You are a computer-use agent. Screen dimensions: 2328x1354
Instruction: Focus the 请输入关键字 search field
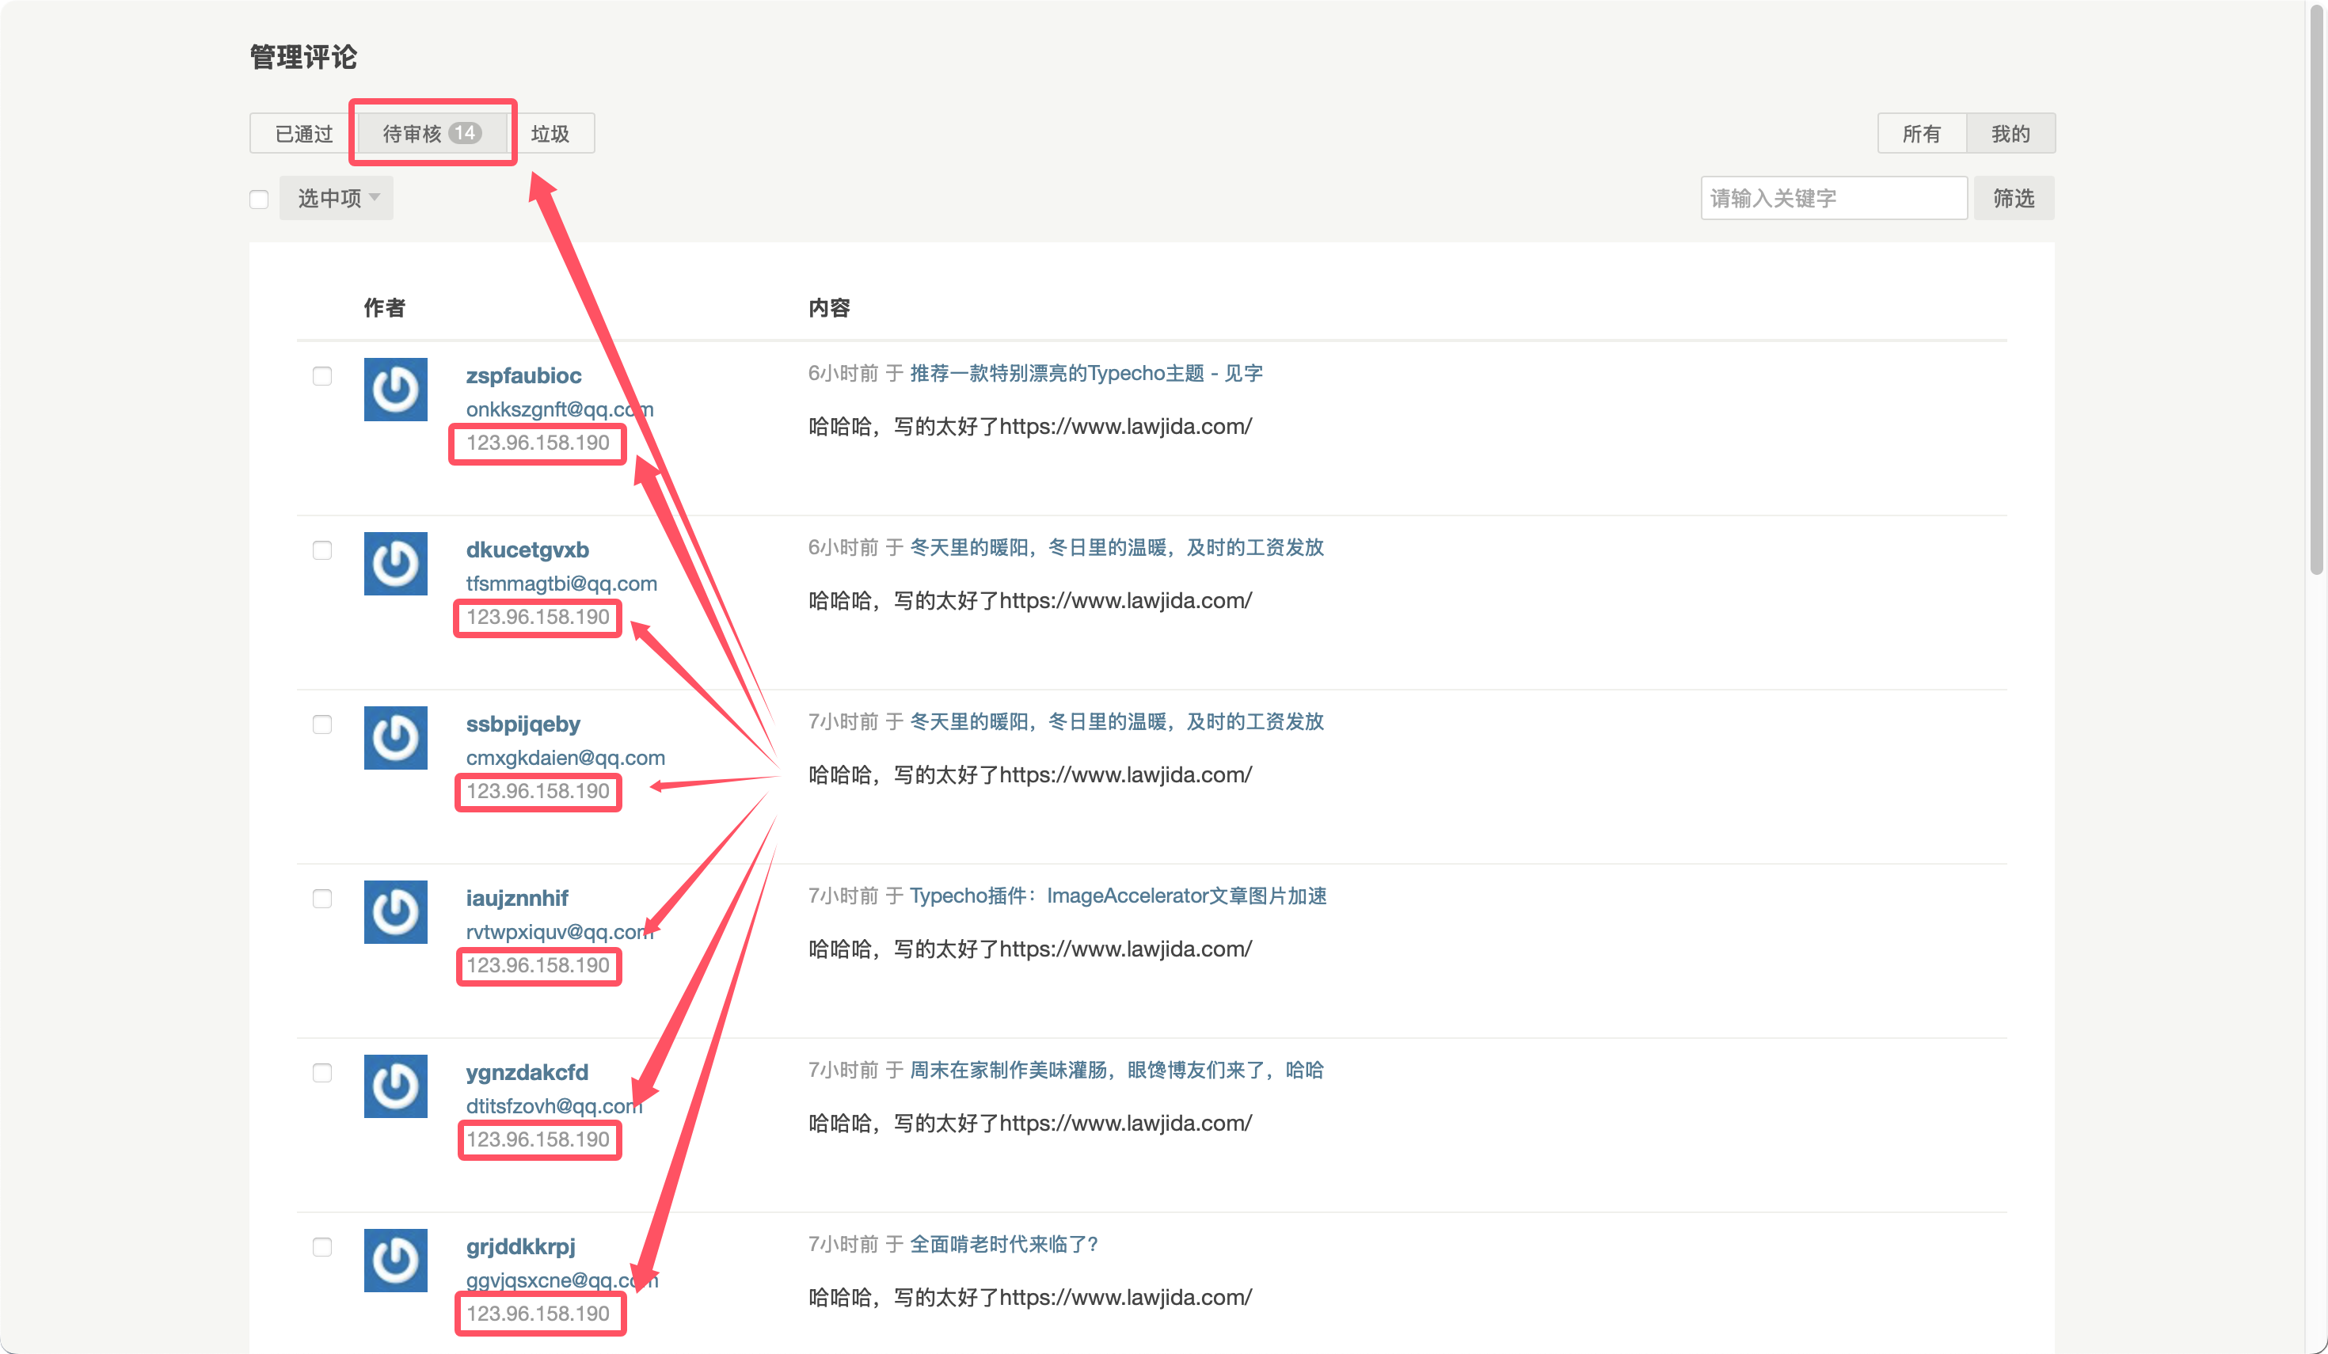click(x=1833, y=199)
